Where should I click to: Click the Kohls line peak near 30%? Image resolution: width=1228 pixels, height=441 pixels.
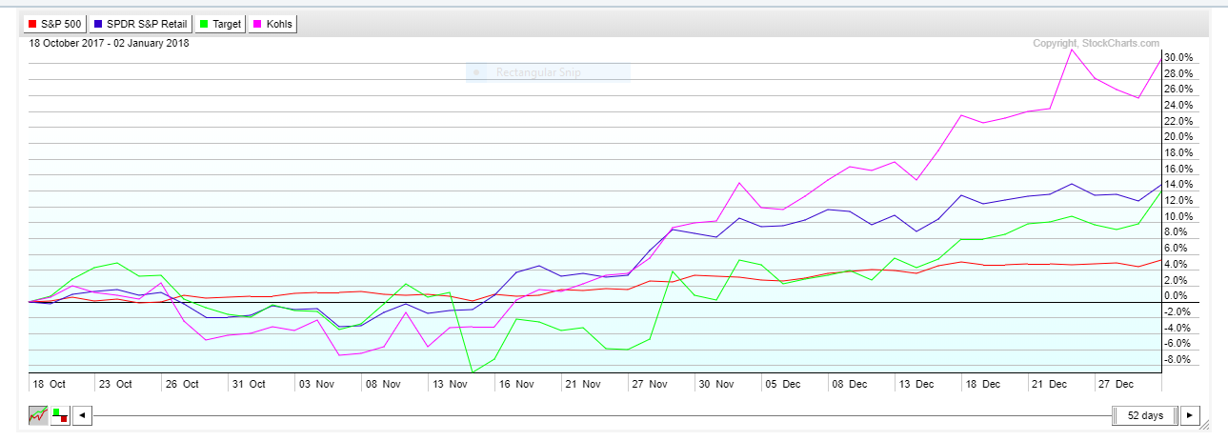[1071, 50]
